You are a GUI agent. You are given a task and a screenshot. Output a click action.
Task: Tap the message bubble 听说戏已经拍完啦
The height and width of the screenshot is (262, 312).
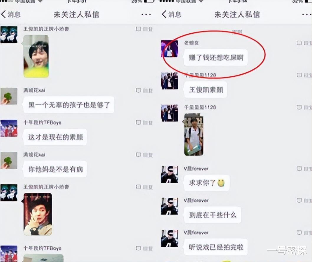[216, 247]
